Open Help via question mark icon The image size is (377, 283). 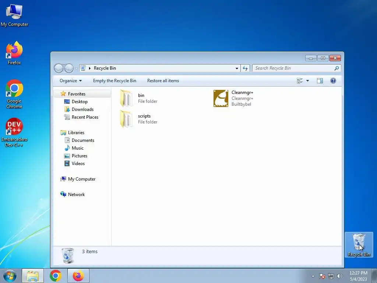[x=333, y=81]
